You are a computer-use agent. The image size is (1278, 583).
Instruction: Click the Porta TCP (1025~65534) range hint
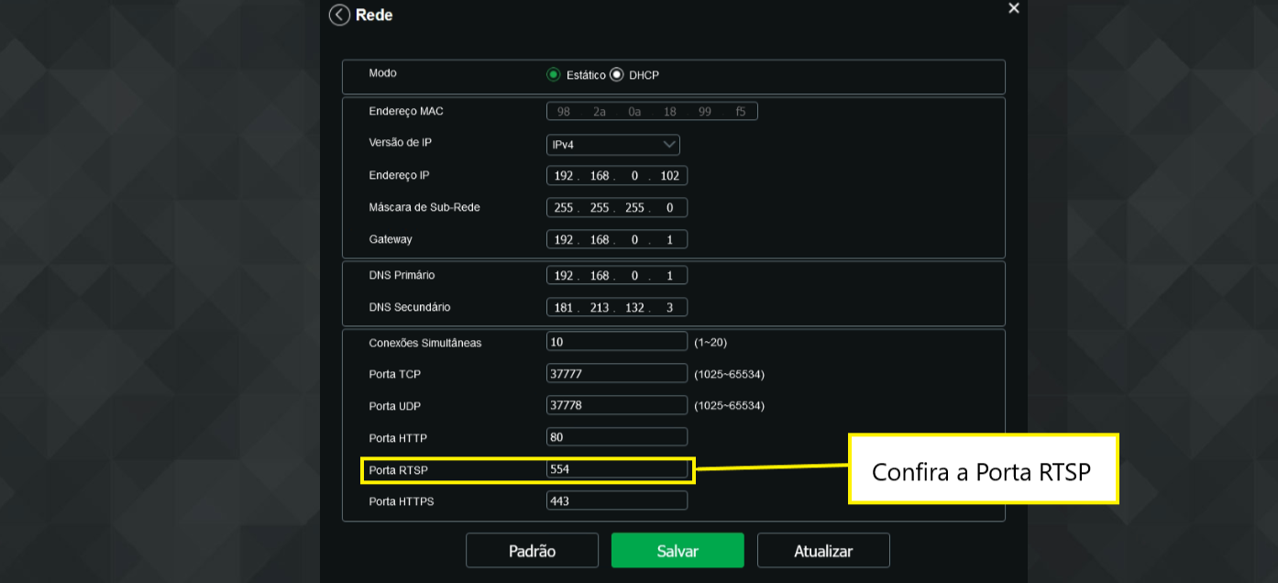(729, 375)
